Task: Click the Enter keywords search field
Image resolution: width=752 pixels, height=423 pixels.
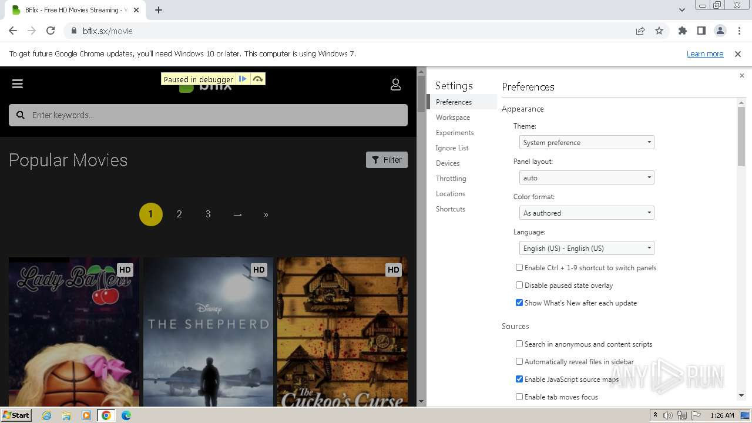Action: 208,115
